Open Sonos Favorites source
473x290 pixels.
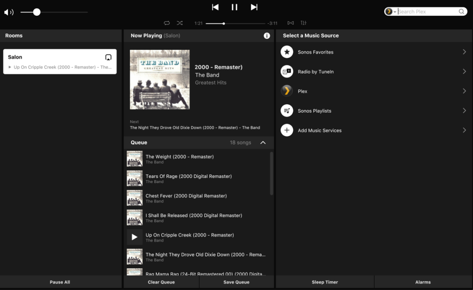(x=374, y=52)
